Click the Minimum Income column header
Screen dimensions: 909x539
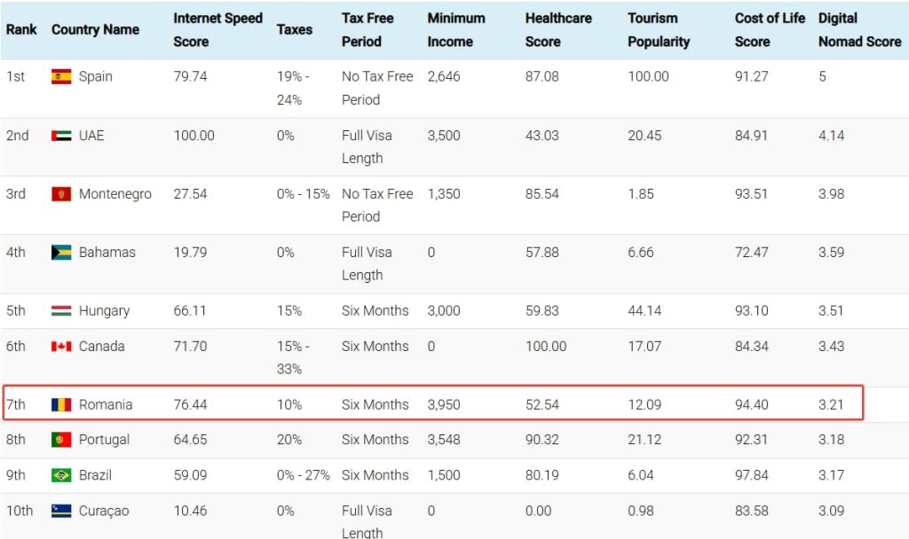pyautogui.click(x=456, y=29)
